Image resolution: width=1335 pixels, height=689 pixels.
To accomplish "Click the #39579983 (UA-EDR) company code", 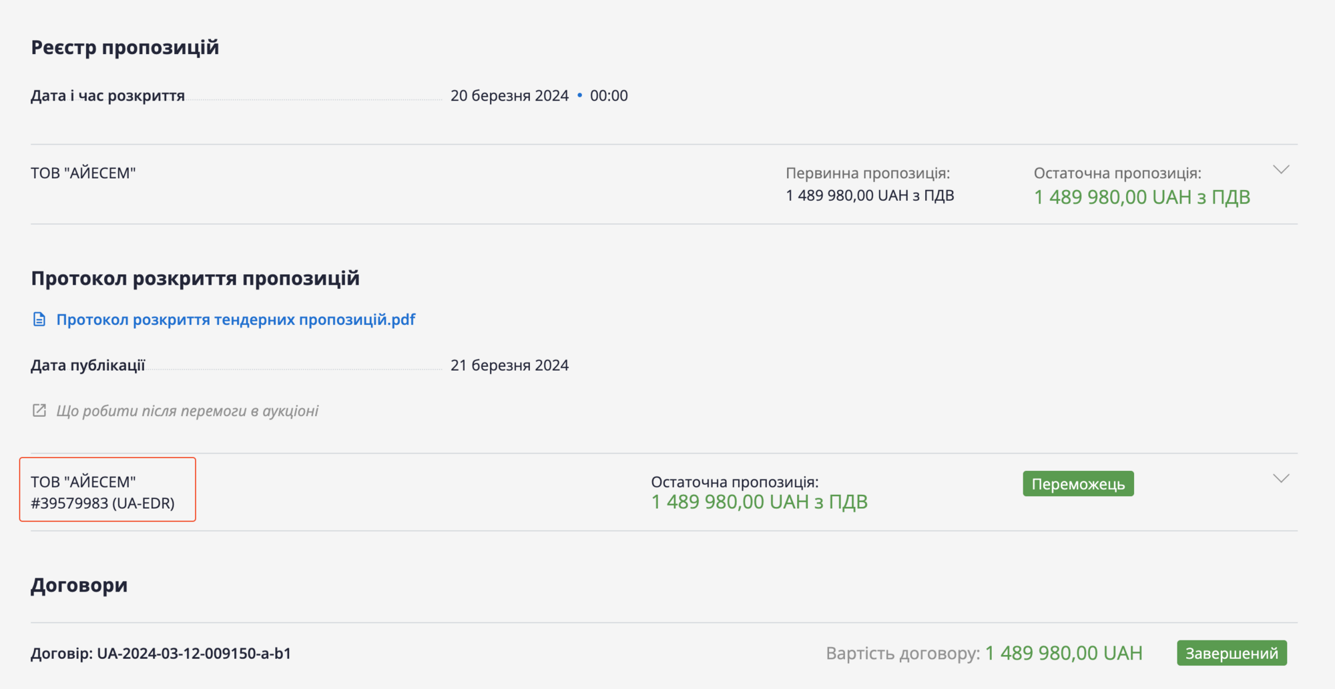I will tap(103, 503).
